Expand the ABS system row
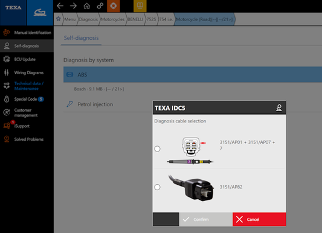The height and width of the screenshot is (233, 322). (x=193, y=74)
